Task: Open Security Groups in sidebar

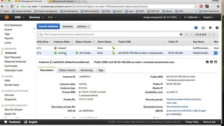Action: 13,110
